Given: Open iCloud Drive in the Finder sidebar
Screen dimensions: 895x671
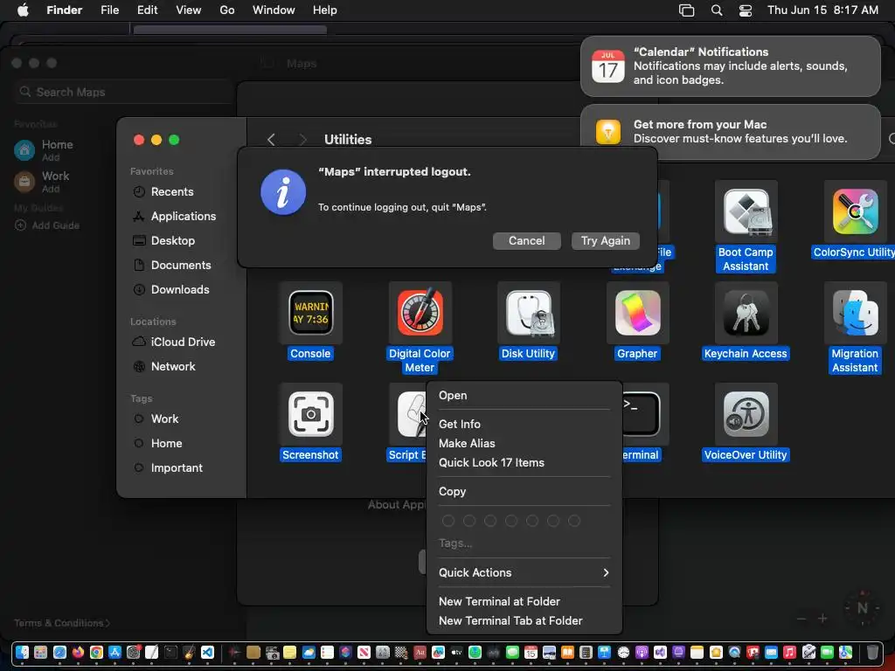Looking at the screenshot, I should point(182,342).
